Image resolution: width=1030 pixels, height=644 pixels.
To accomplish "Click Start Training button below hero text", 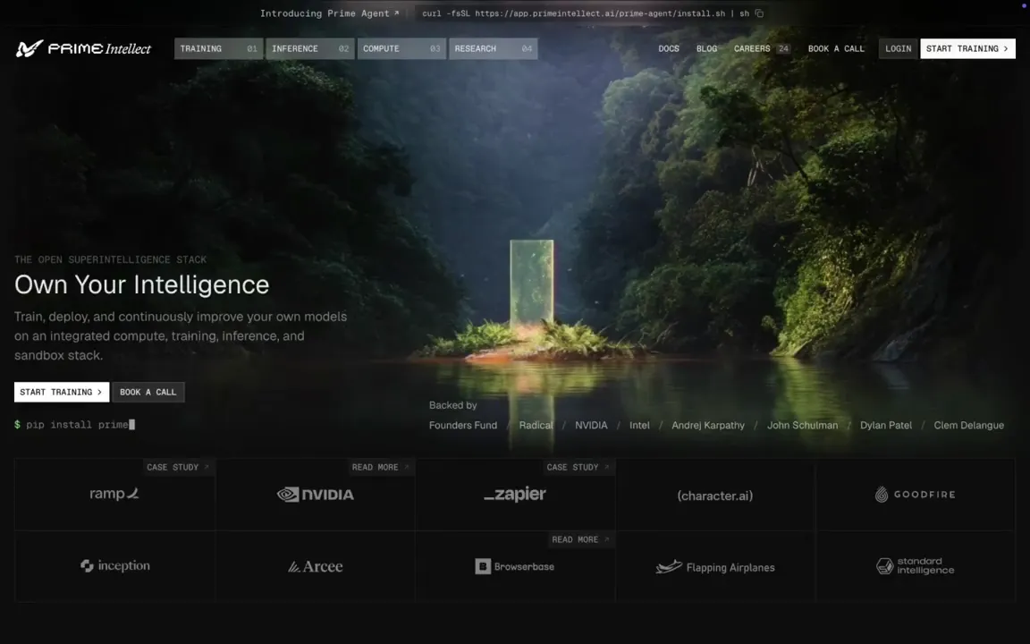I will (x=62, y=393).
